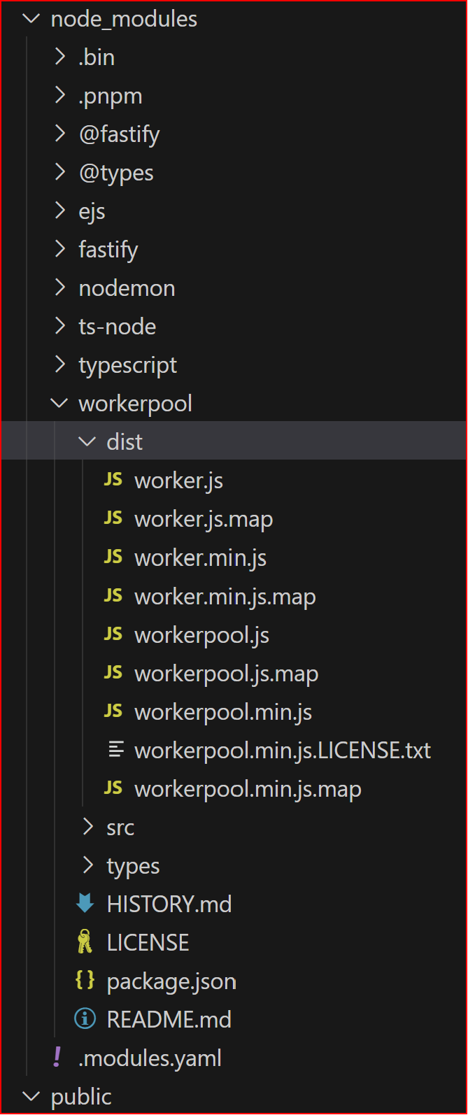This screenshot has height=1115, width=468.
Task: Select the src folder name
Action: [x=120, y=828]
